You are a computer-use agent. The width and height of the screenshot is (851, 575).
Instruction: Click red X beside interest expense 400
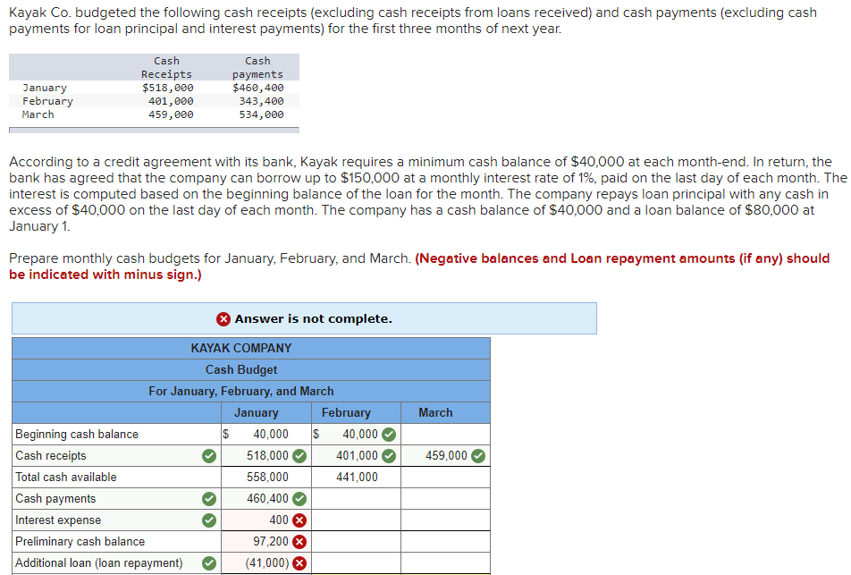click(299, 520)
